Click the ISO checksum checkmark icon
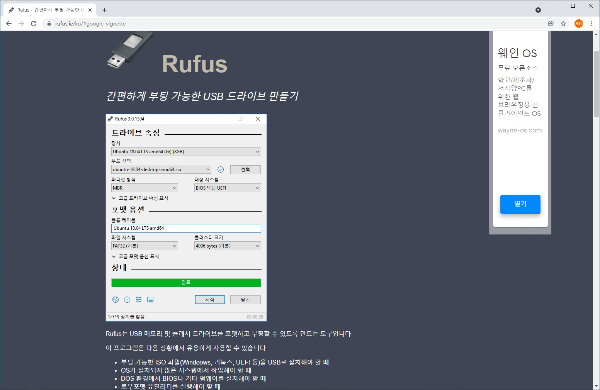Viewport: 600px width, 390px height. (x=221, y=170)
